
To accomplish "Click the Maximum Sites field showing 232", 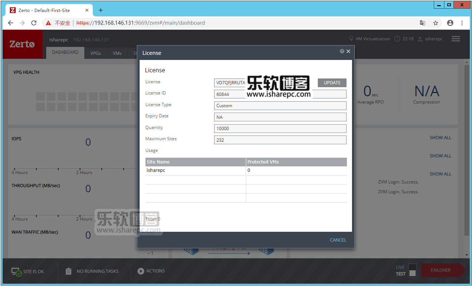I will [280, 140].
